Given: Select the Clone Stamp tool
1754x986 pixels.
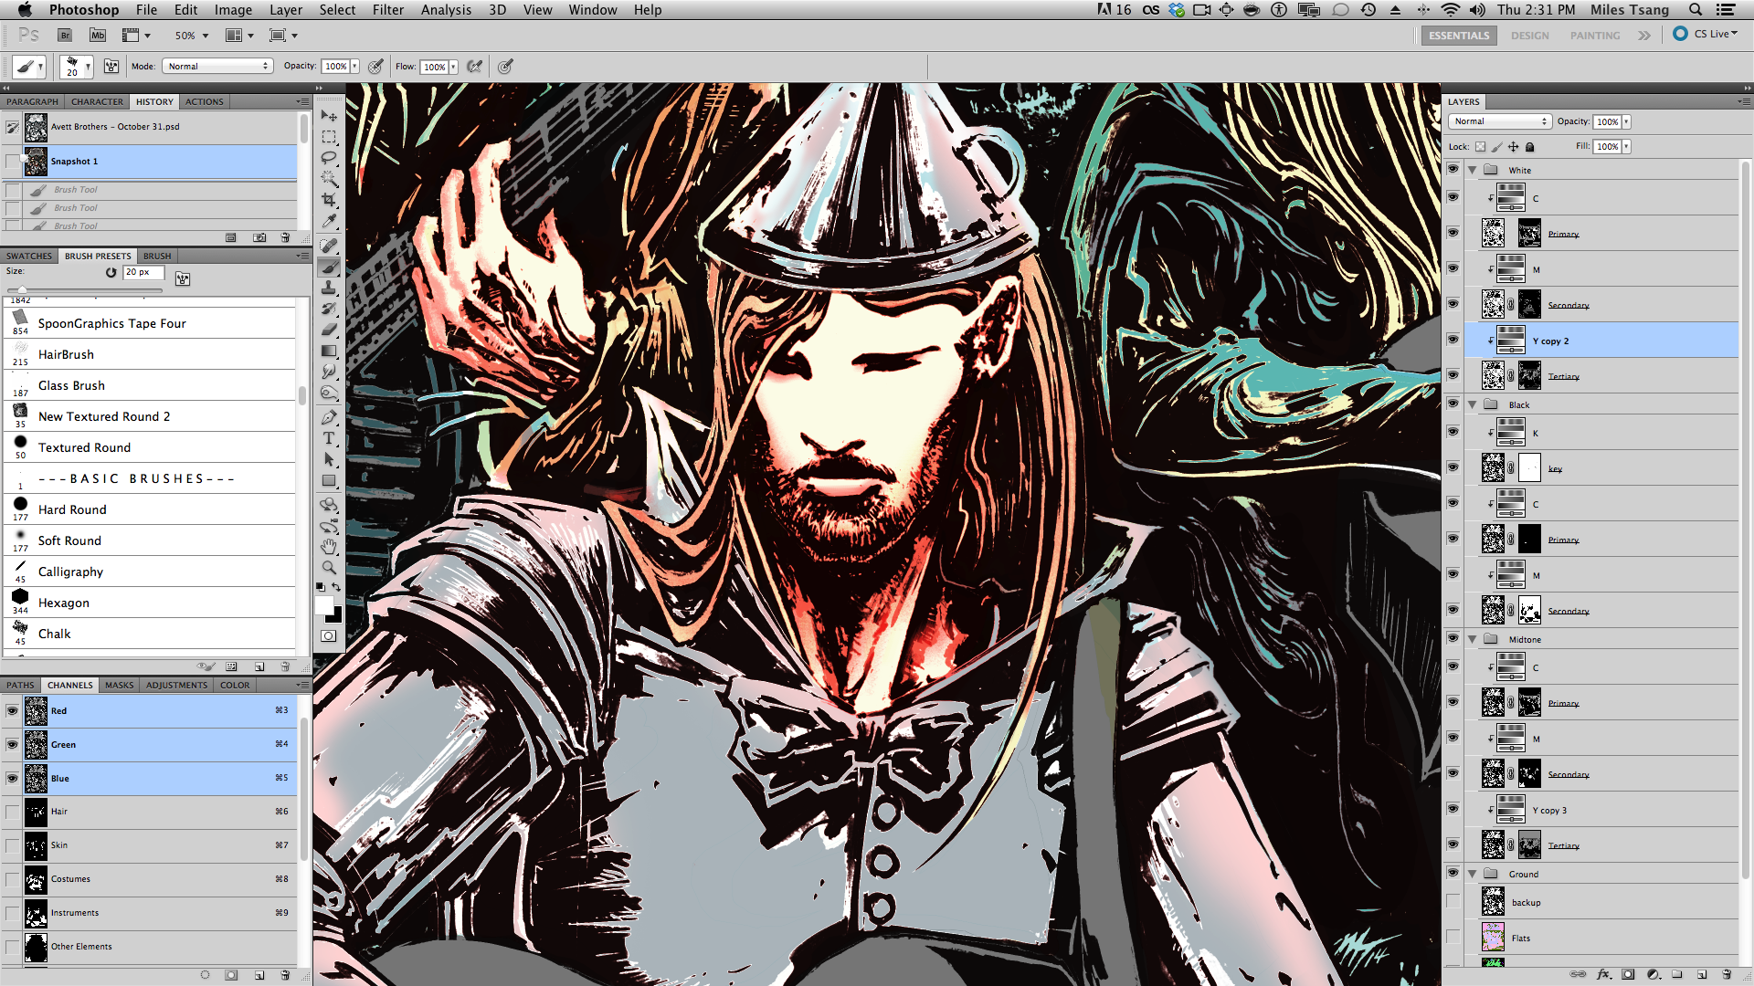Looking at the screenshot, I should click(x=329, y=288).
